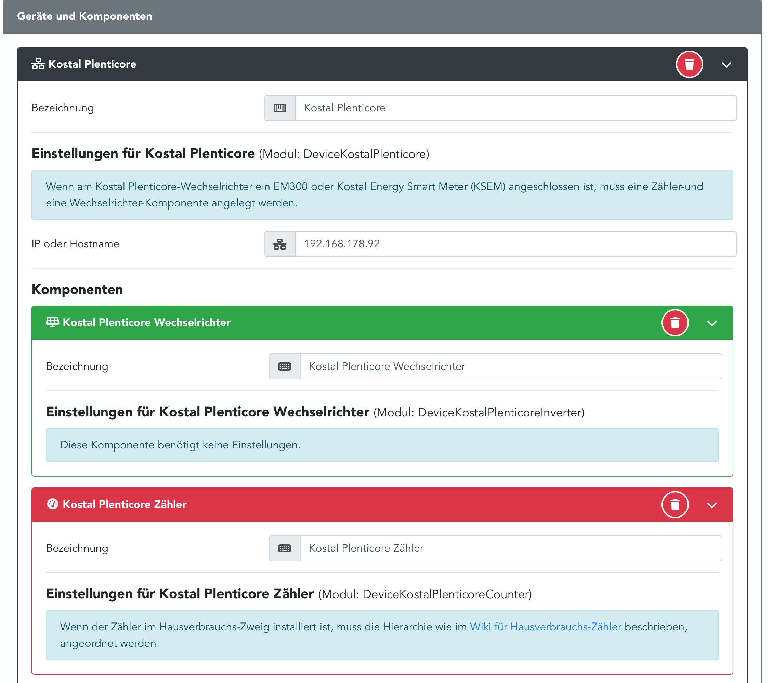
Task: Collapse the Zähler component section
Action: pos(712,505)
